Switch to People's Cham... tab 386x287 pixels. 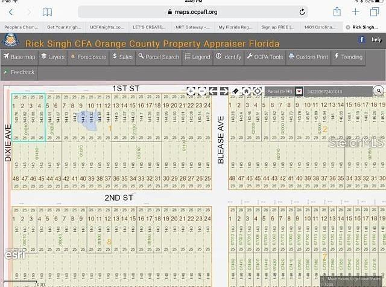(22, 27)
